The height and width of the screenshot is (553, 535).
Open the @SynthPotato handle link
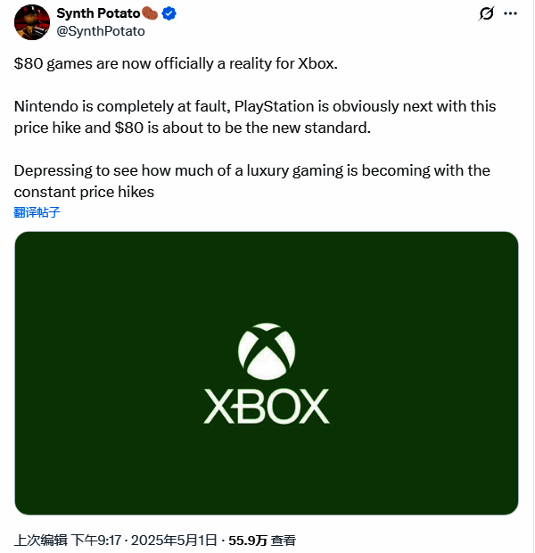(x=100, y=30)
